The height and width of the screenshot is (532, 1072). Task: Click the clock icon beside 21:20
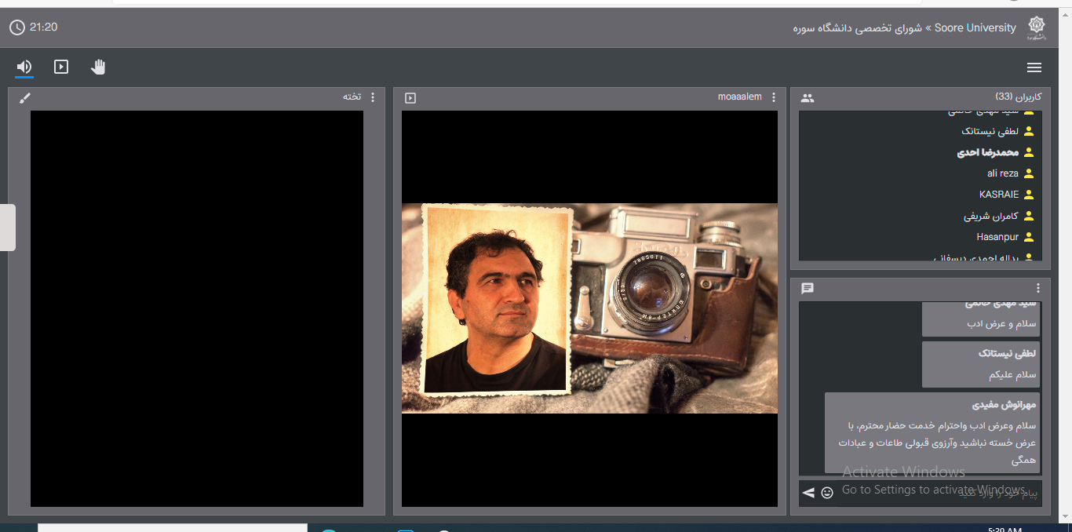pos(16,27)
